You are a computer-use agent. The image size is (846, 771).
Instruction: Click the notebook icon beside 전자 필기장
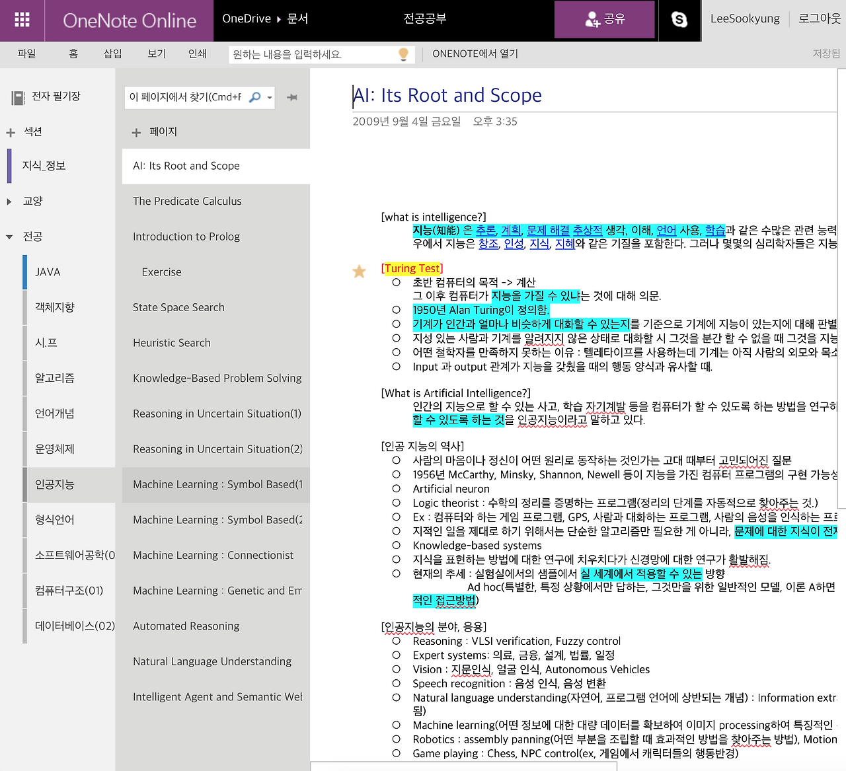(x=18, y=98)
